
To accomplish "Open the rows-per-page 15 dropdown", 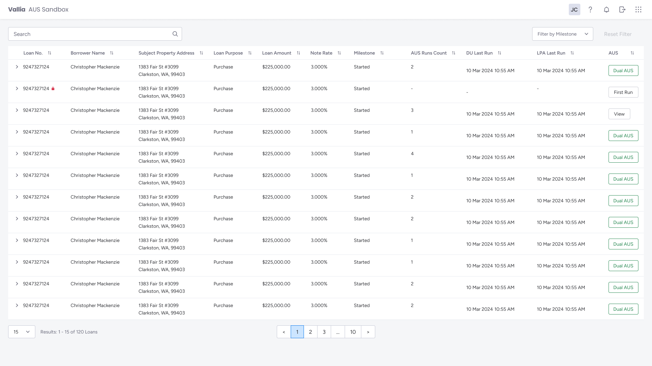I will (x=22, y=332).
